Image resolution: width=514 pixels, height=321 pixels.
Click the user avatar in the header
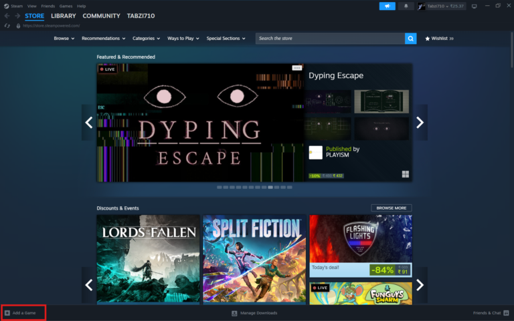coord(422,6)
